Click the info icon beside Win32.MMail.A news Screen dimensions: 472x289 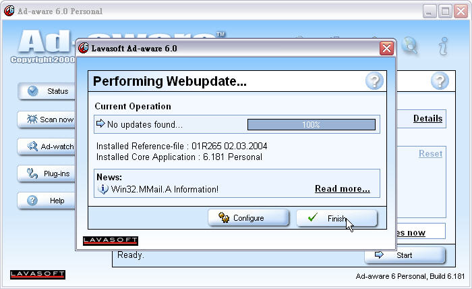[102, 189]
